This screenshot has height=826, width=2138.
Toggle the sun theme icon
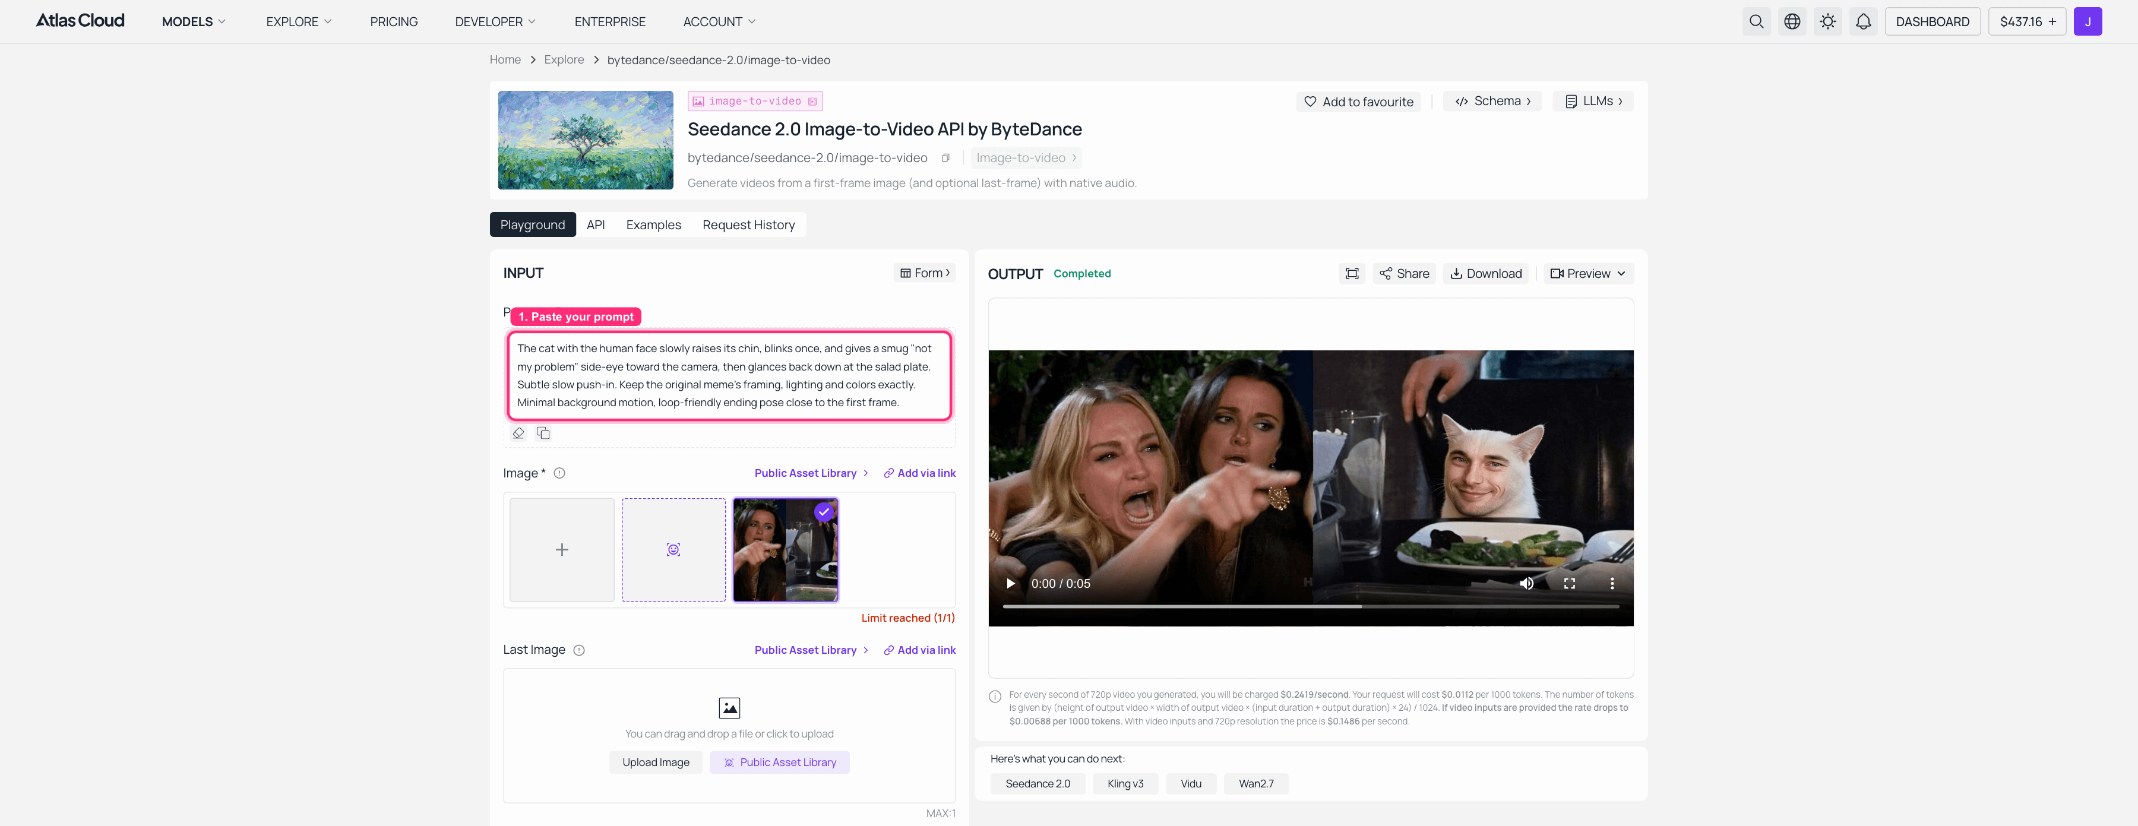pyautogui.click(x=1827, y=21)
